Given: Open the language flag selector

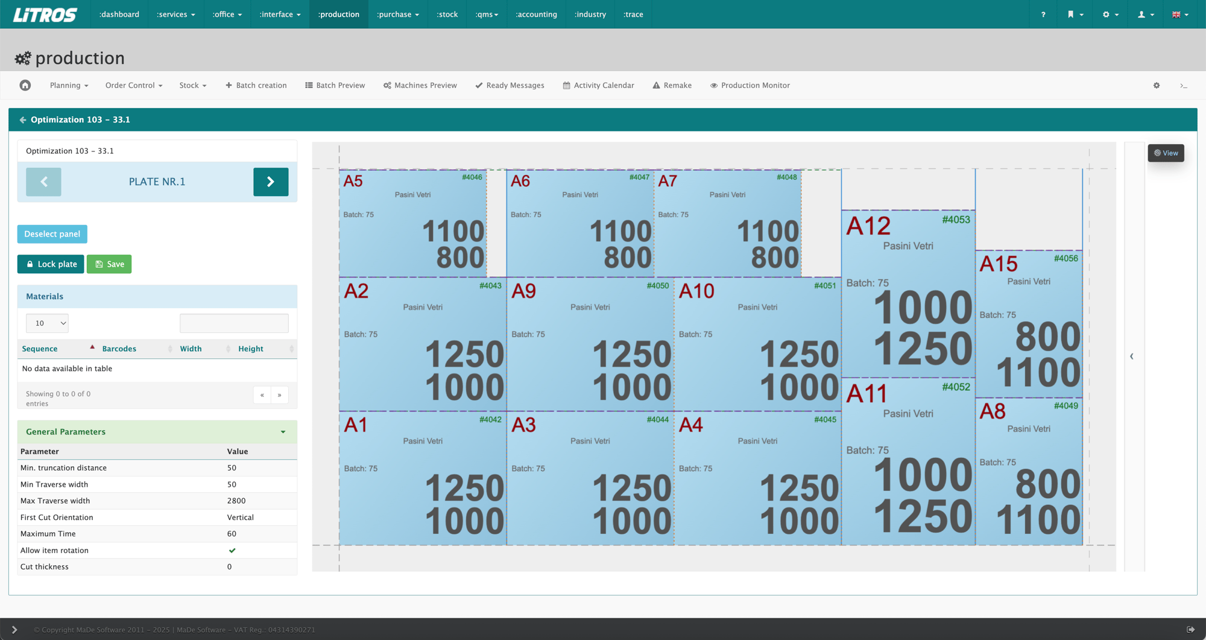Looking at the screenshot, I should 1181,14.
